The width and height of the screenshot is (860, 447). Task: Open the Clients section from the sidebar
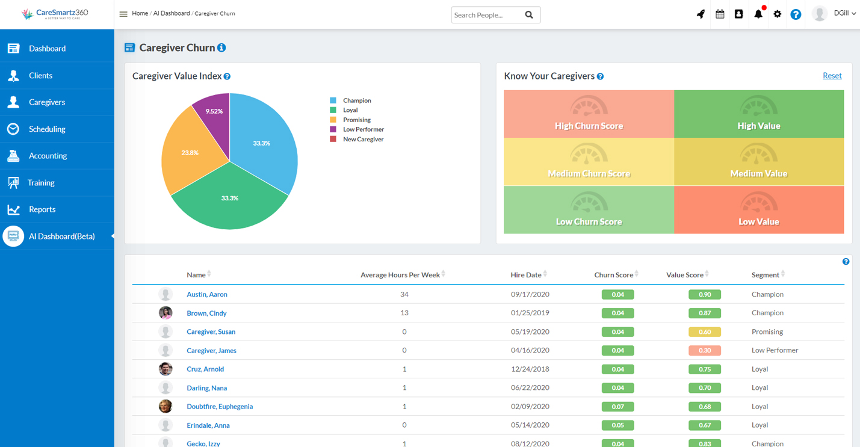coord(13,75)
